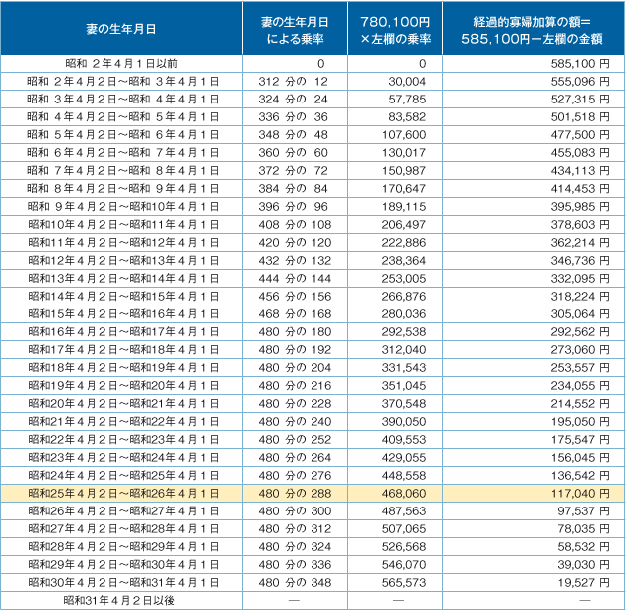
Task: Click the amount '19,527 円'
Action: pyautogui.click(x=583, y=583)
